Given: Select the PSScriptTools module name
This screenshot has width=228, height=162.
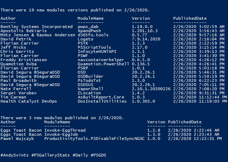Looking at the screenshot, I should tap(94, 47).
